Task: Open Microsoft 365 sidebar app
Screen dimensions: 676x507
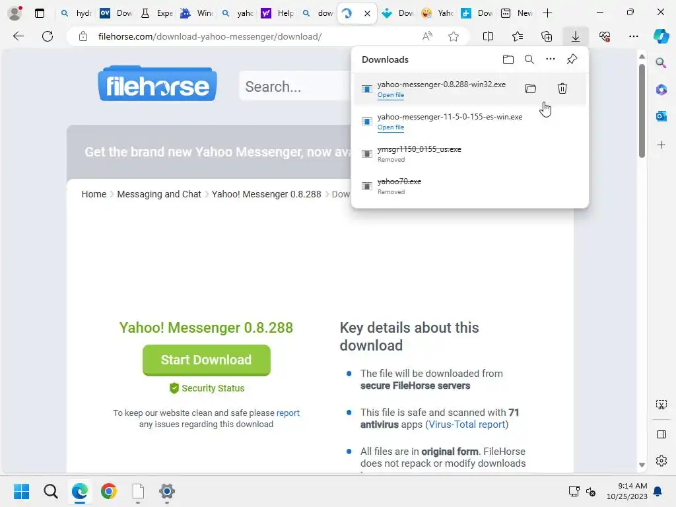Action: pyautogui.click(x=661, y=90)
